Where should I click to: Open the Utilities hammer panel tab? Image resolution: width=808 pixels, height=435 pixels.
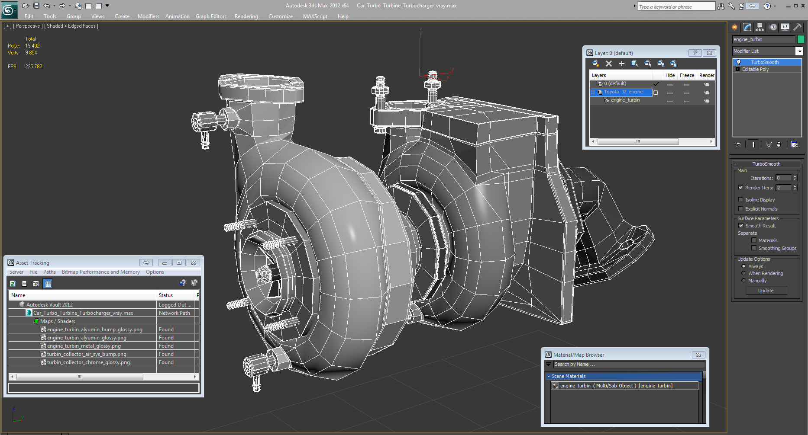(x=798, y=27)
